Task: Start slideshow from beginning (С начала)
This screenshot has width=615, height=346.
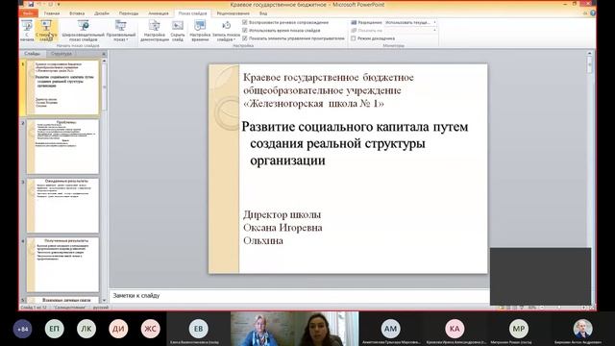Action: (27, 31)
